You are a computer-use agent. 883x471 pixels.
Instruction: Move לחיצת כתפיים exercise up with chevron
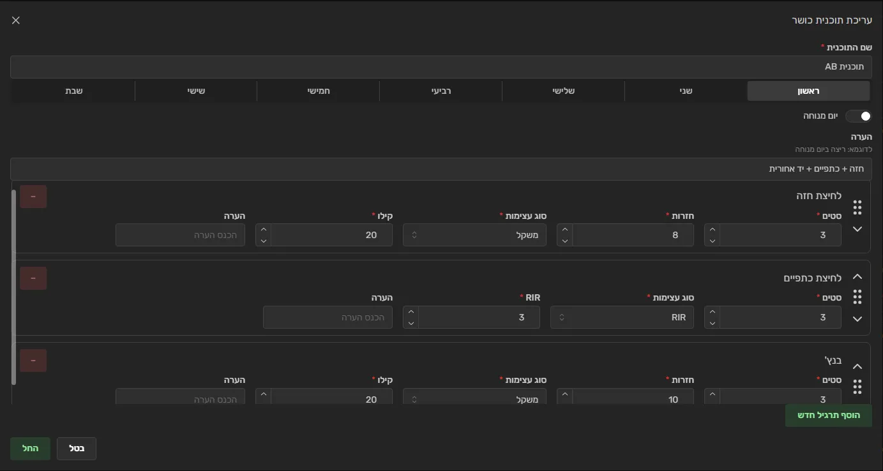[857, 277]
